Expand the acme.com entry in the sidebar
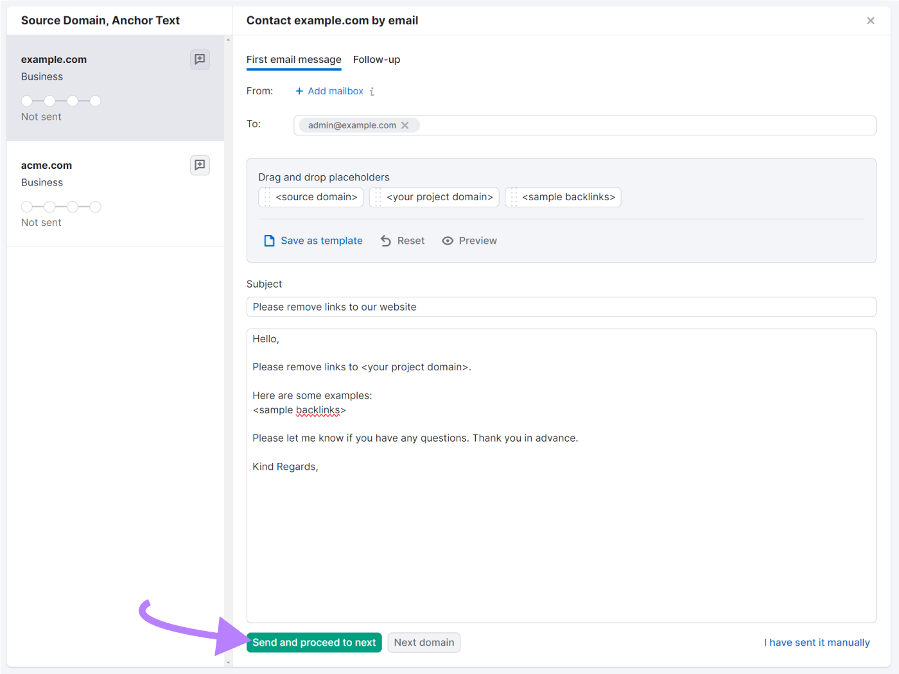This screenshot has height=674, width=899. (46, 165)
